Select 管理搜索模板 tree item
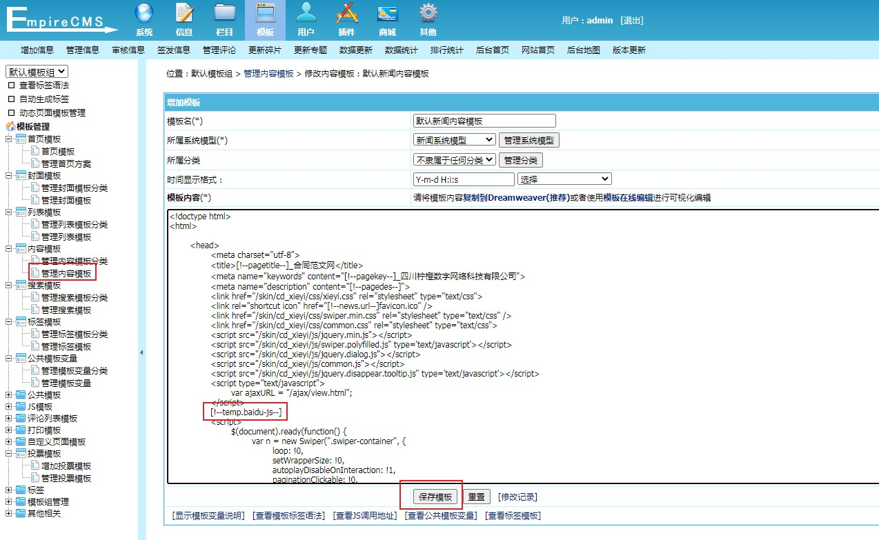 point(66,310)
